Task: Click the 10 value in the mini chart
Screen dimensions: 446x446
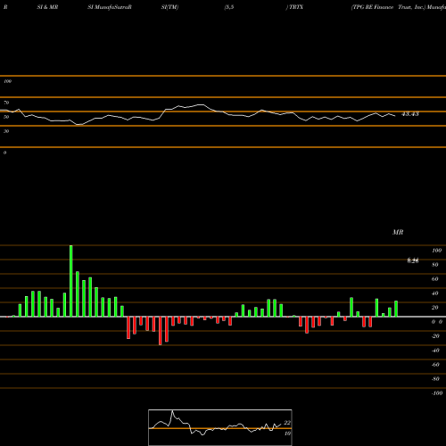Action: click(287, 434)
